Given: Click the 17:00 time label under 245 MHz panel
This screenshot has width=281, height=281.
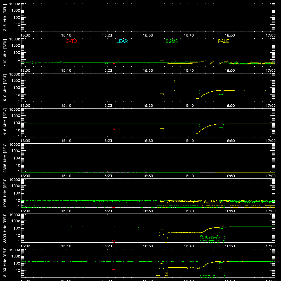Looking at the screenshot, I should tap(270, 35).
